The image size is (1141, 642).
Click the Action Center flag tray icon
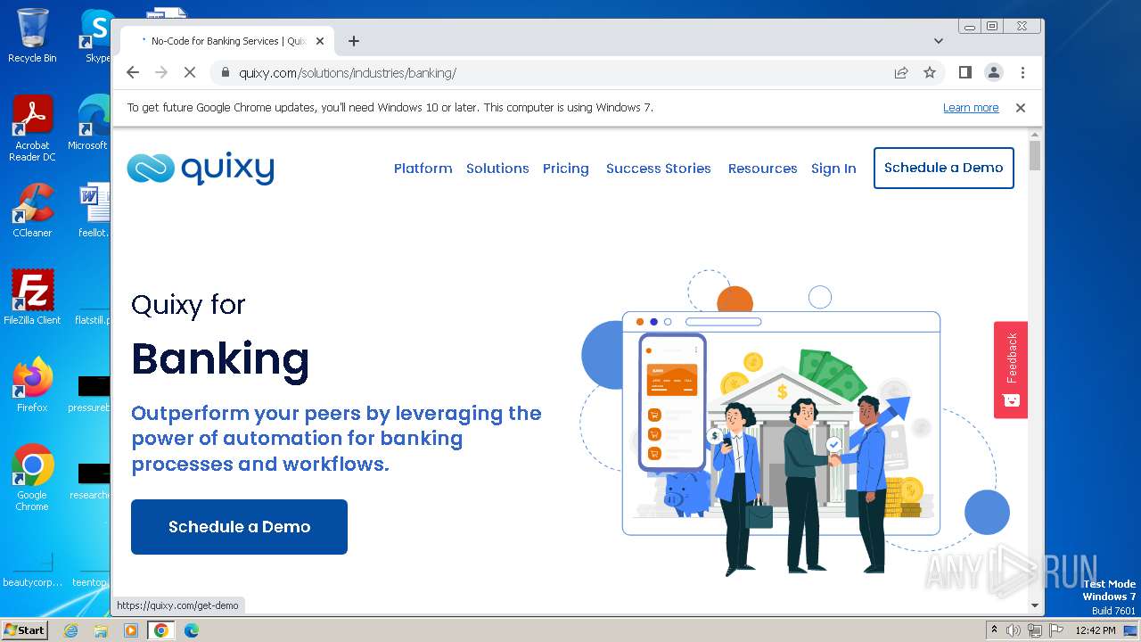(1056, 630)
